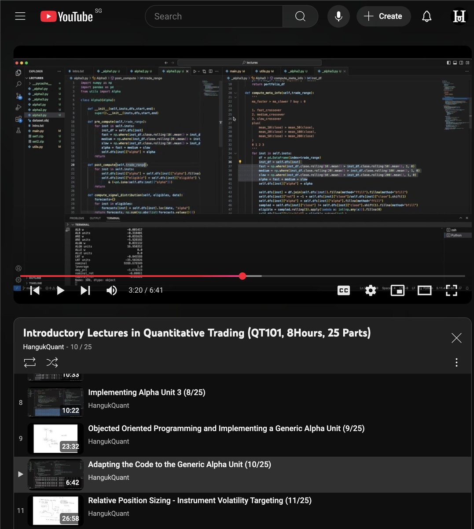Toggle closed captions CC button
The height and width of the screenshot is (529, 474).
coord(344,290)
